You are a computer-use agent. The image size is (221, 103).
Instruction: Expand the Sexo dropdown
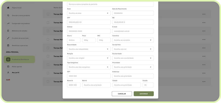(89, 13)
